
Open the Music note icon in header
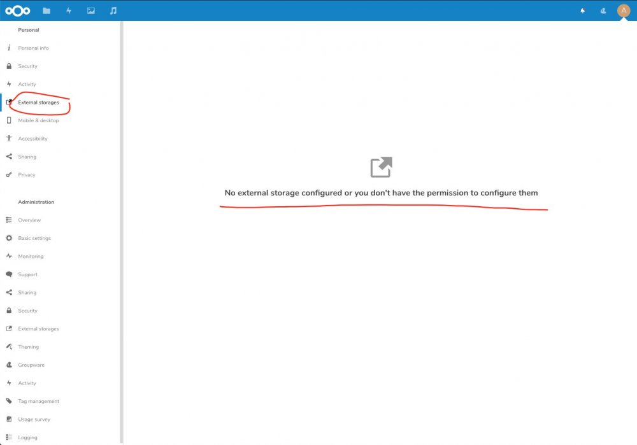coord(113,11)
